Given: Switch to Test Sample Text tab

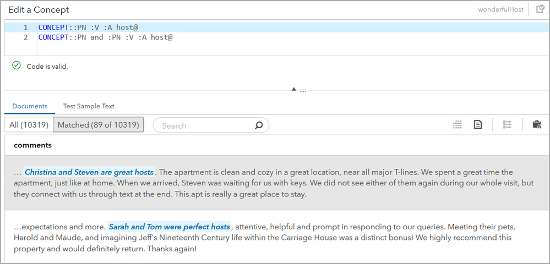Looking at the screenshot, I should (x=89, y=106).
